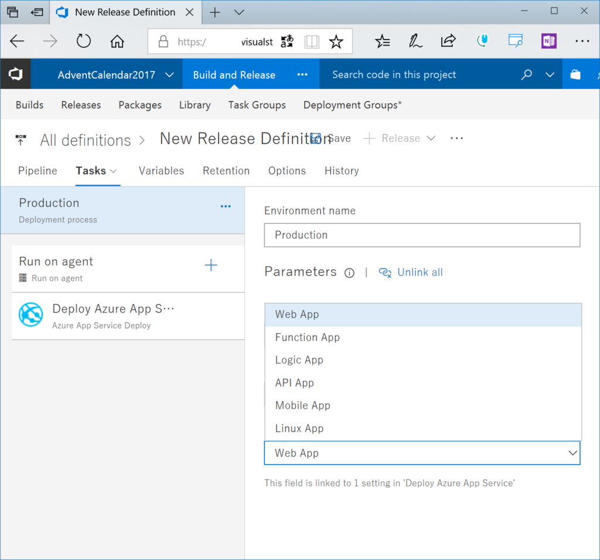Go forward with the browser arrow
The image size is (600, 560).
click(x=50, y=41)
